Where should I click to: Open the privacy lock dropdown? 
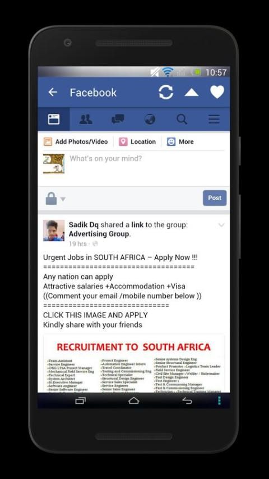55,199
